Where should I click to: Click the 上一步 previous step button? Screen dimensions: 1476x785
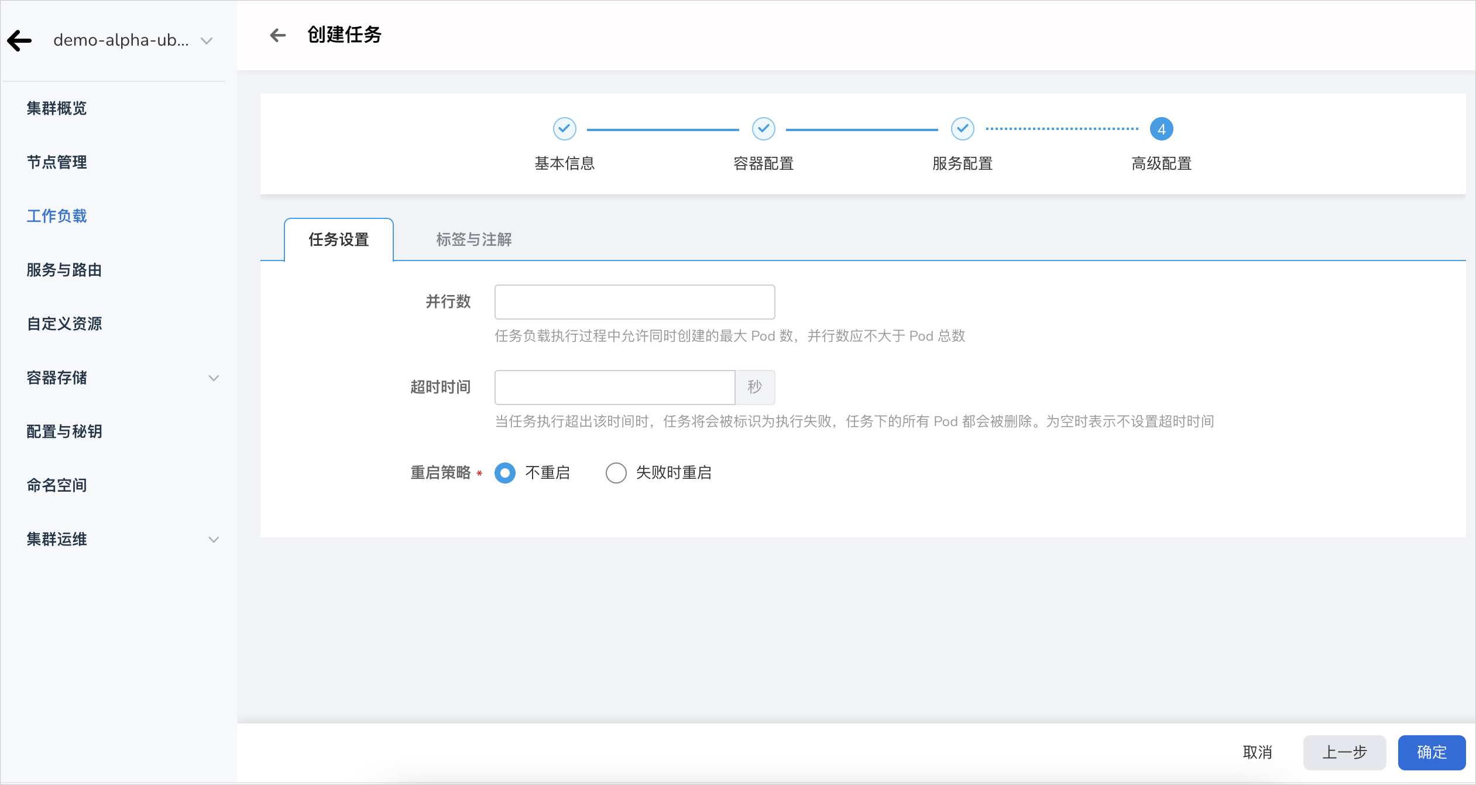click(1345, 751)
